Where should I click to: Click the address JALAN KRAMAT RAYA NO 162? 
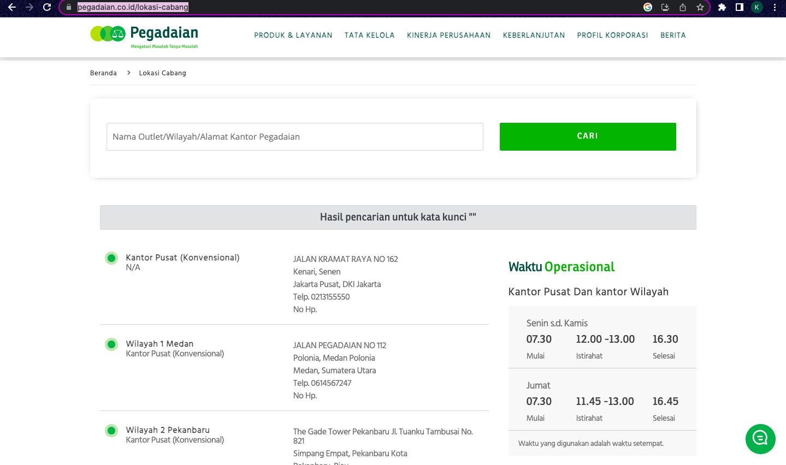click(346, 259)
